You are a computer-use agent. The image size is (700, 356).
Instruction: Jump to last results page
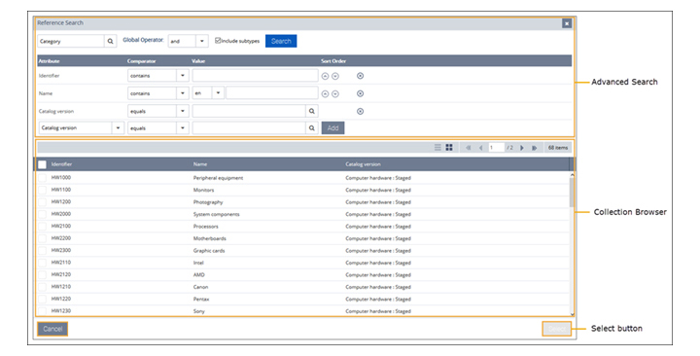coord(535,148)
